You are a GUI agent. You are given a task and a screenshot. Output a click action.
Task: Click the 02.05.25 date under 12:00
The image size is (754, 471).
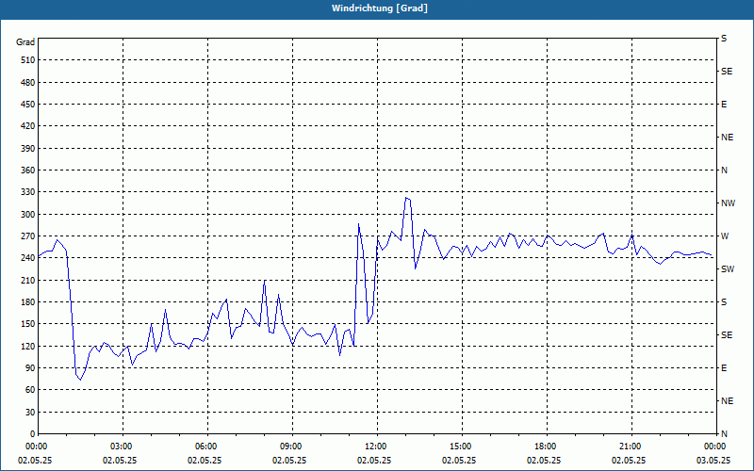tap(374, 461)
